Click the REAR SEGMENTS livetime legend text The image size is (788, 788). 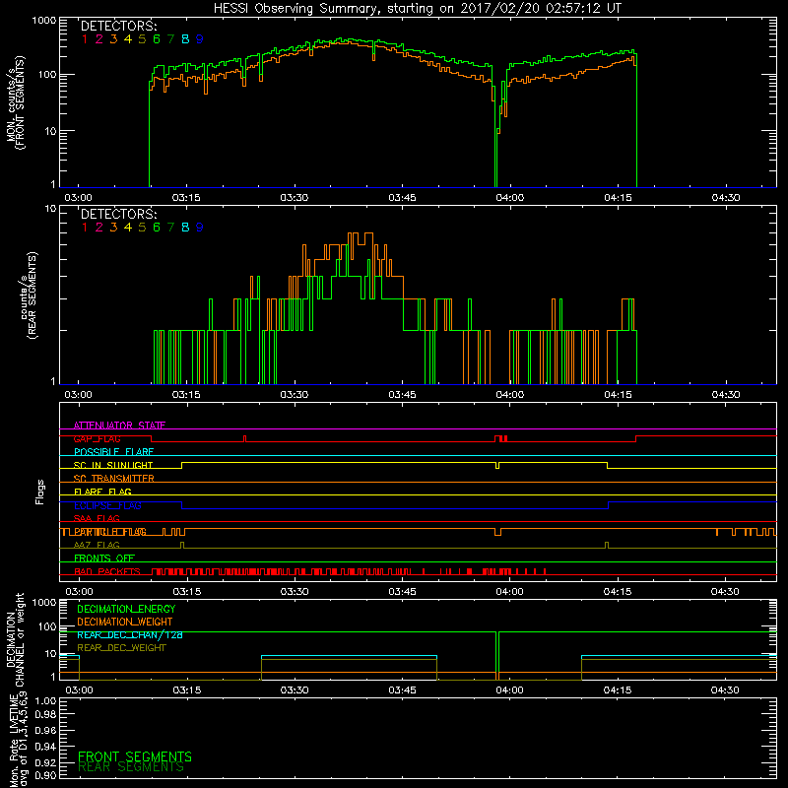pyautogui.click(x=131, y=767)
